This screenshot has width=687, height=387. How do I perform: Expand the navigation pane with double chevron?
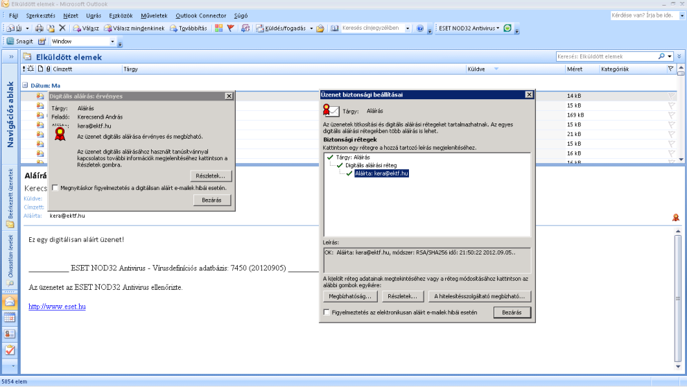(x=11, y=57)
